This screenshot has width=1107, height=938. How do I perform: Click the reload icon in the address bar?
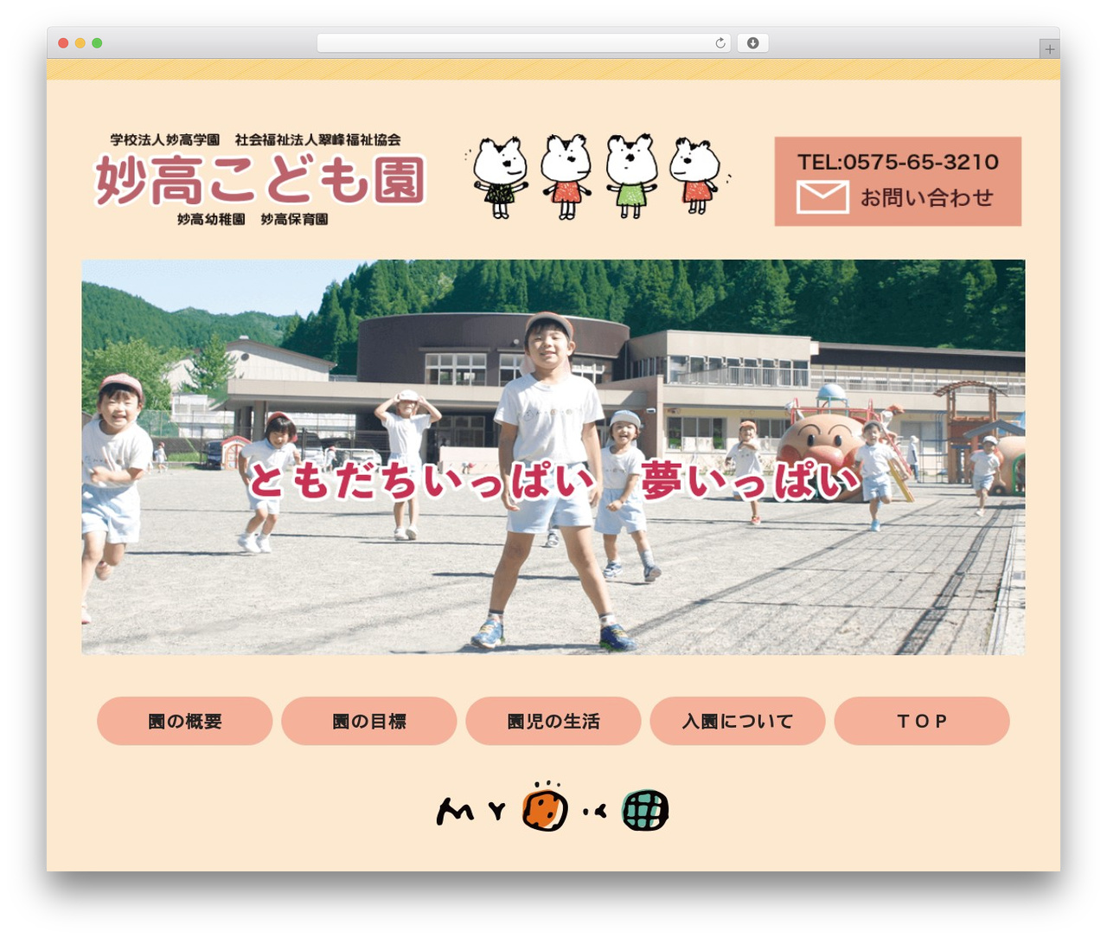coord(720,43)
